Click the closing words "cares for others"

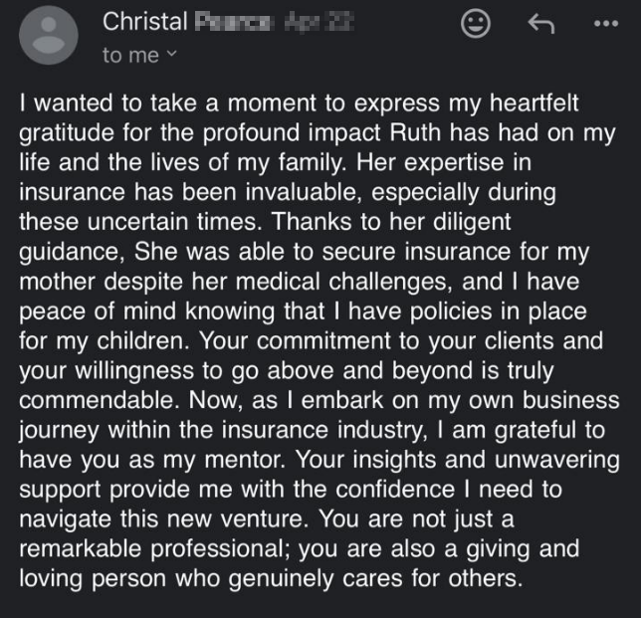coord(430,579)
